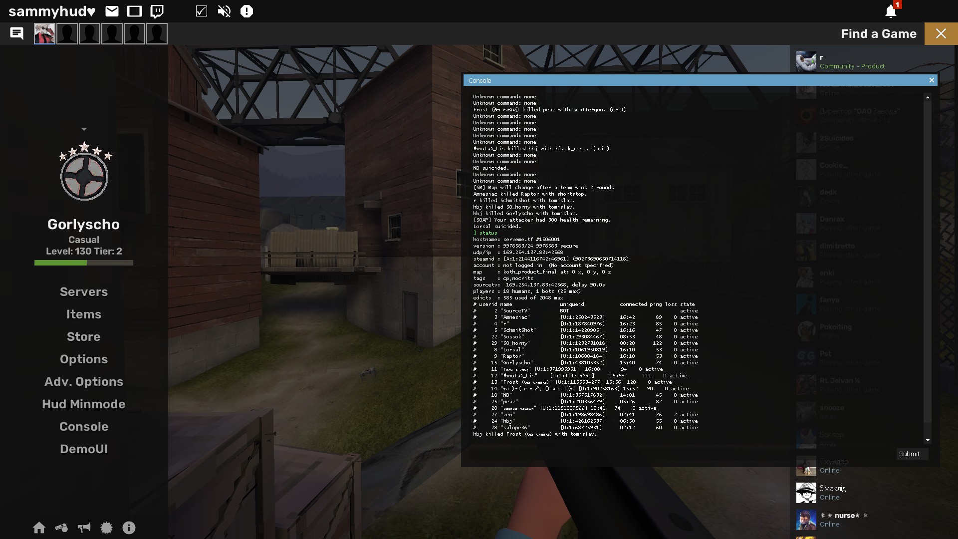Click the console scrollbar down arrow
Screen dimensions: 958x539
coord(928,440)
